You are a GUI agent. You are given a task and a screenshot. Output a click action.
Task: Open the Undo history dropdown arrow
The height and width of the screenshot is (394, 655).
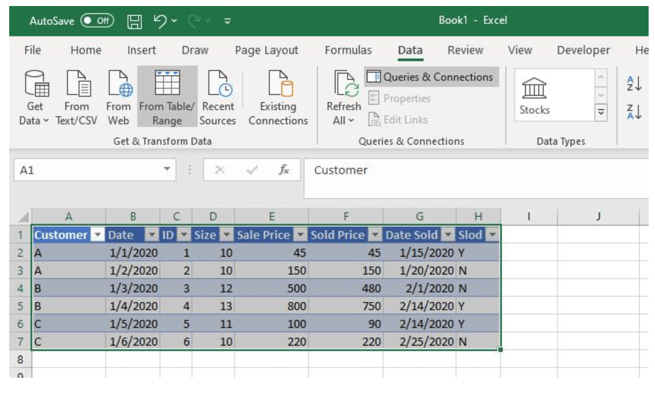(x=174, y=21)
